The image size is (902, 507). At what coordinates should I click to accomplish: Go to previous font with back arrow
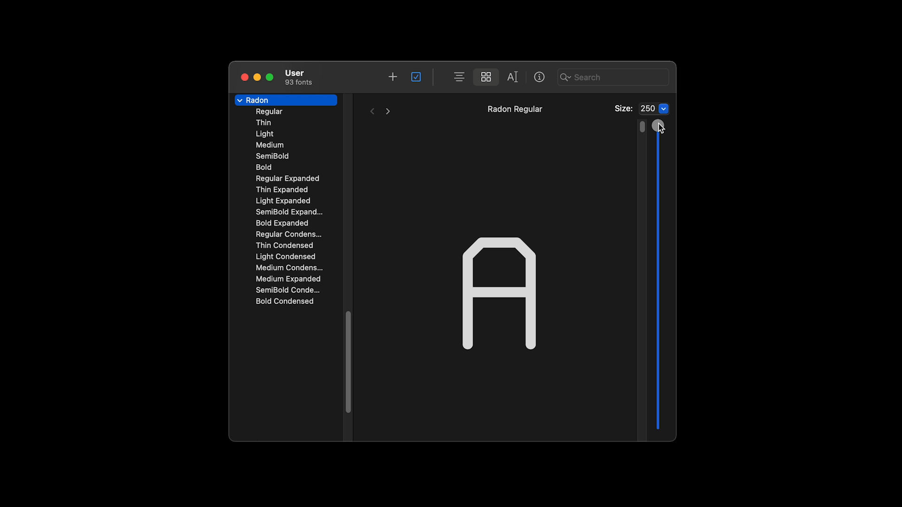click(x=372, y=111)
